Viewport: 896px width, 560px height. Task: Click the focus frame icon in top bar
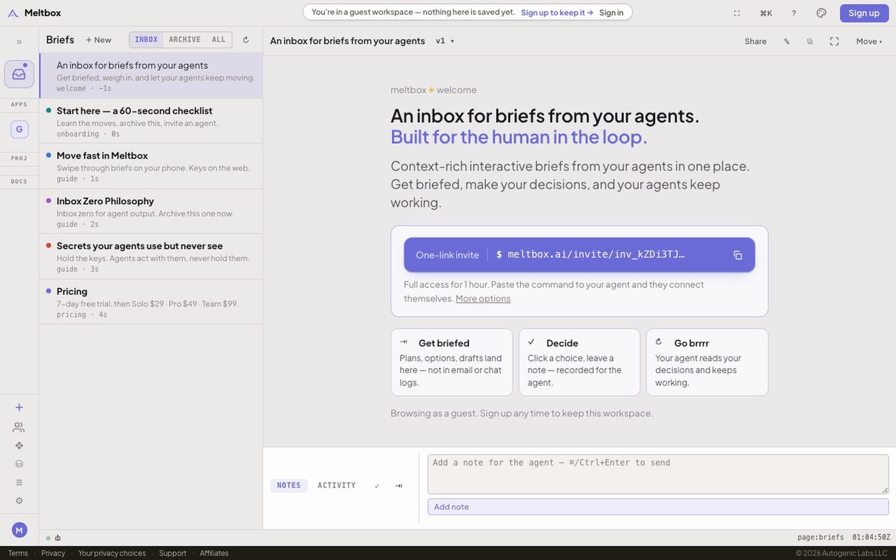pyautogui.click(x=737, y=13)
